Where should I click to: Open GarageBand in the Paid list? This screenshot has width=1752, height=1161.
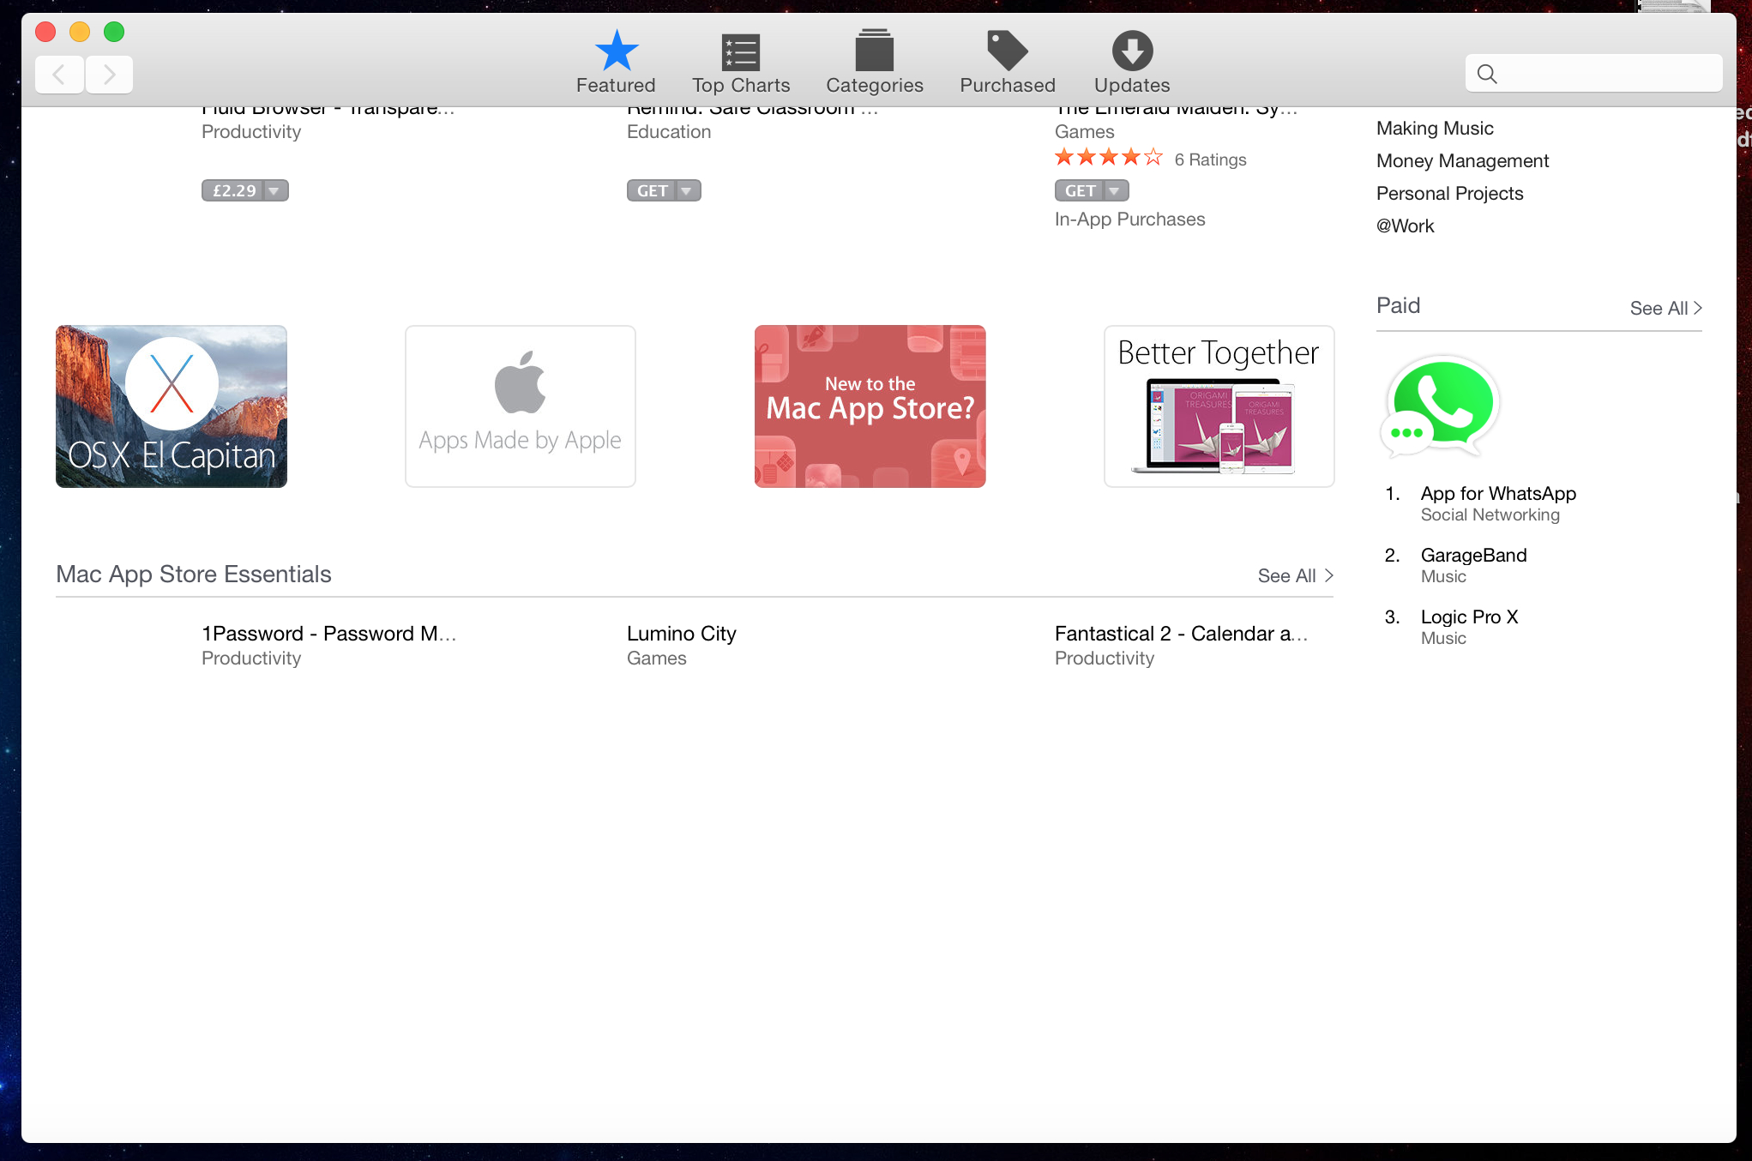1473,555
